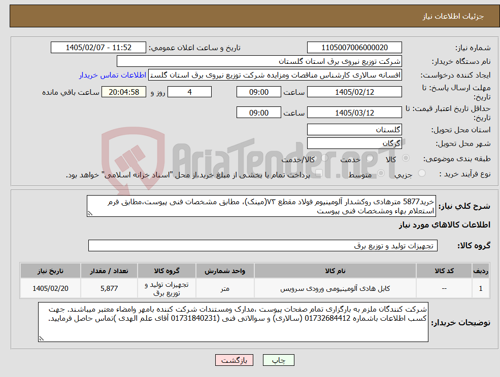Click the announcement date and time field
The width and height of the screenshot is (500, 377).
point(98,48)
